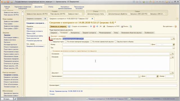Click the Комментарий input field

[x=118, y=85]
